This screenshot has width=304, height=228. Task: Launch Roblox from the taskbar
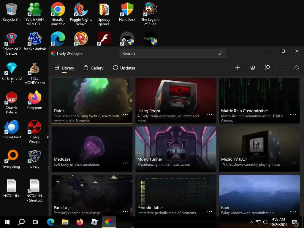point(94,222)
